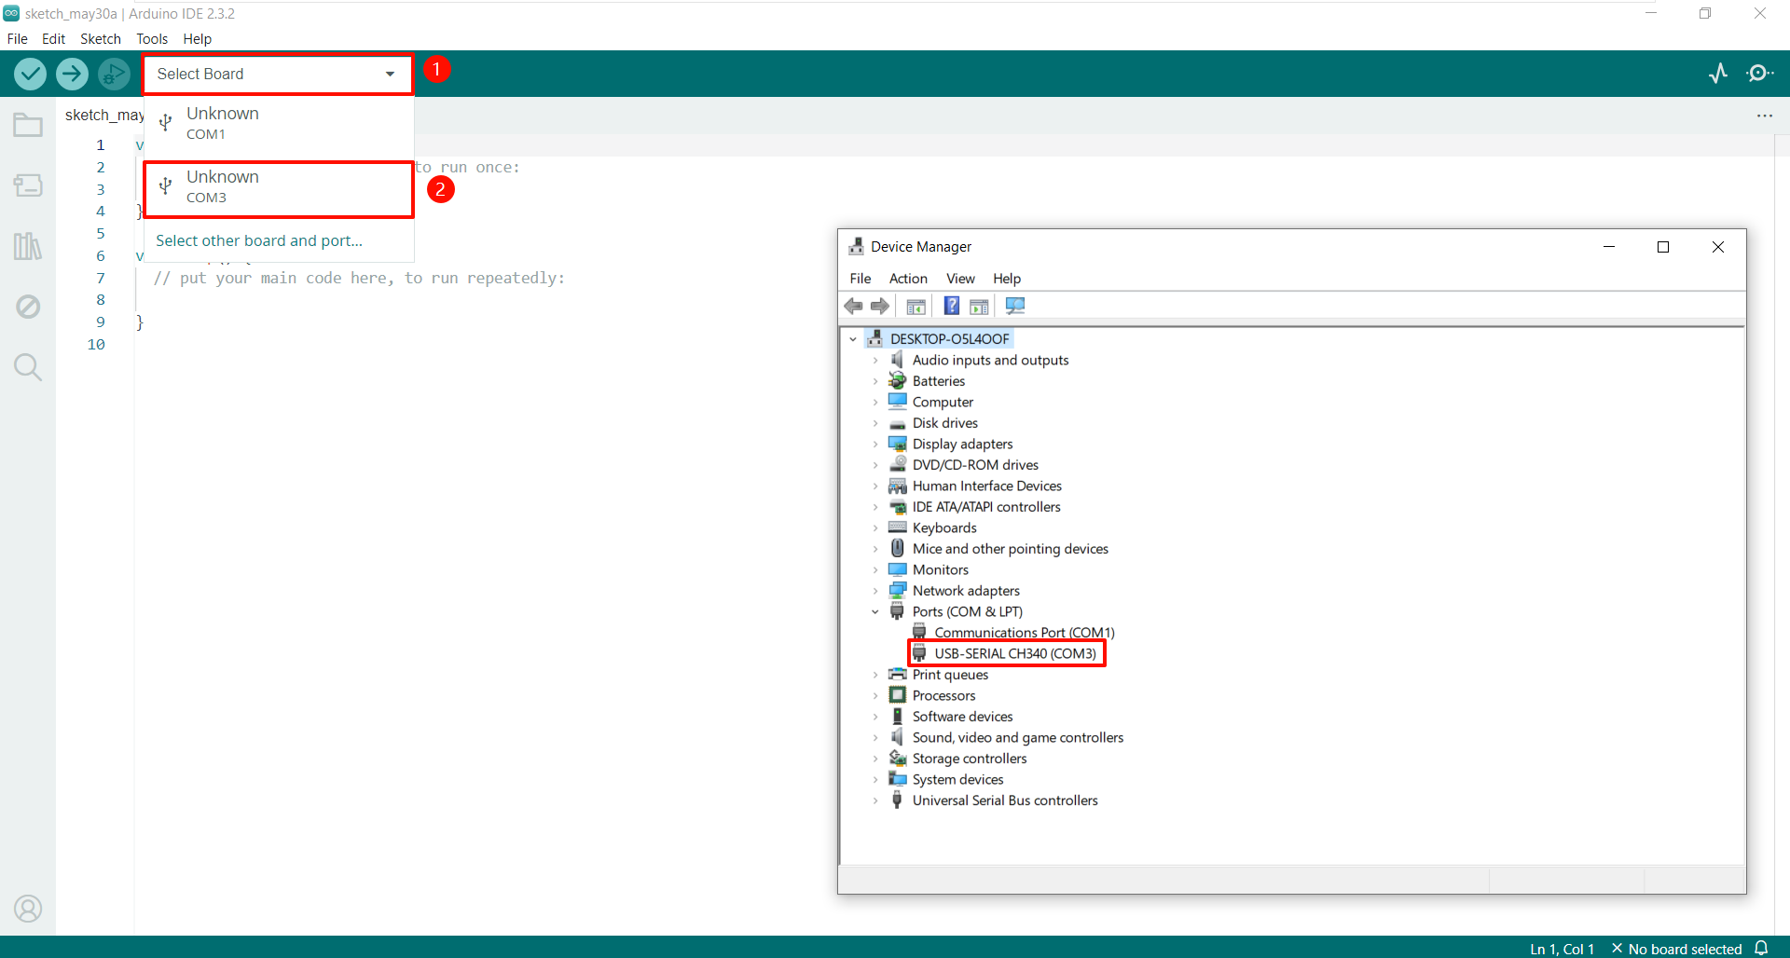Expand Universal Serial Bus controllers node

pyautogui.click(x=875, y=801)
